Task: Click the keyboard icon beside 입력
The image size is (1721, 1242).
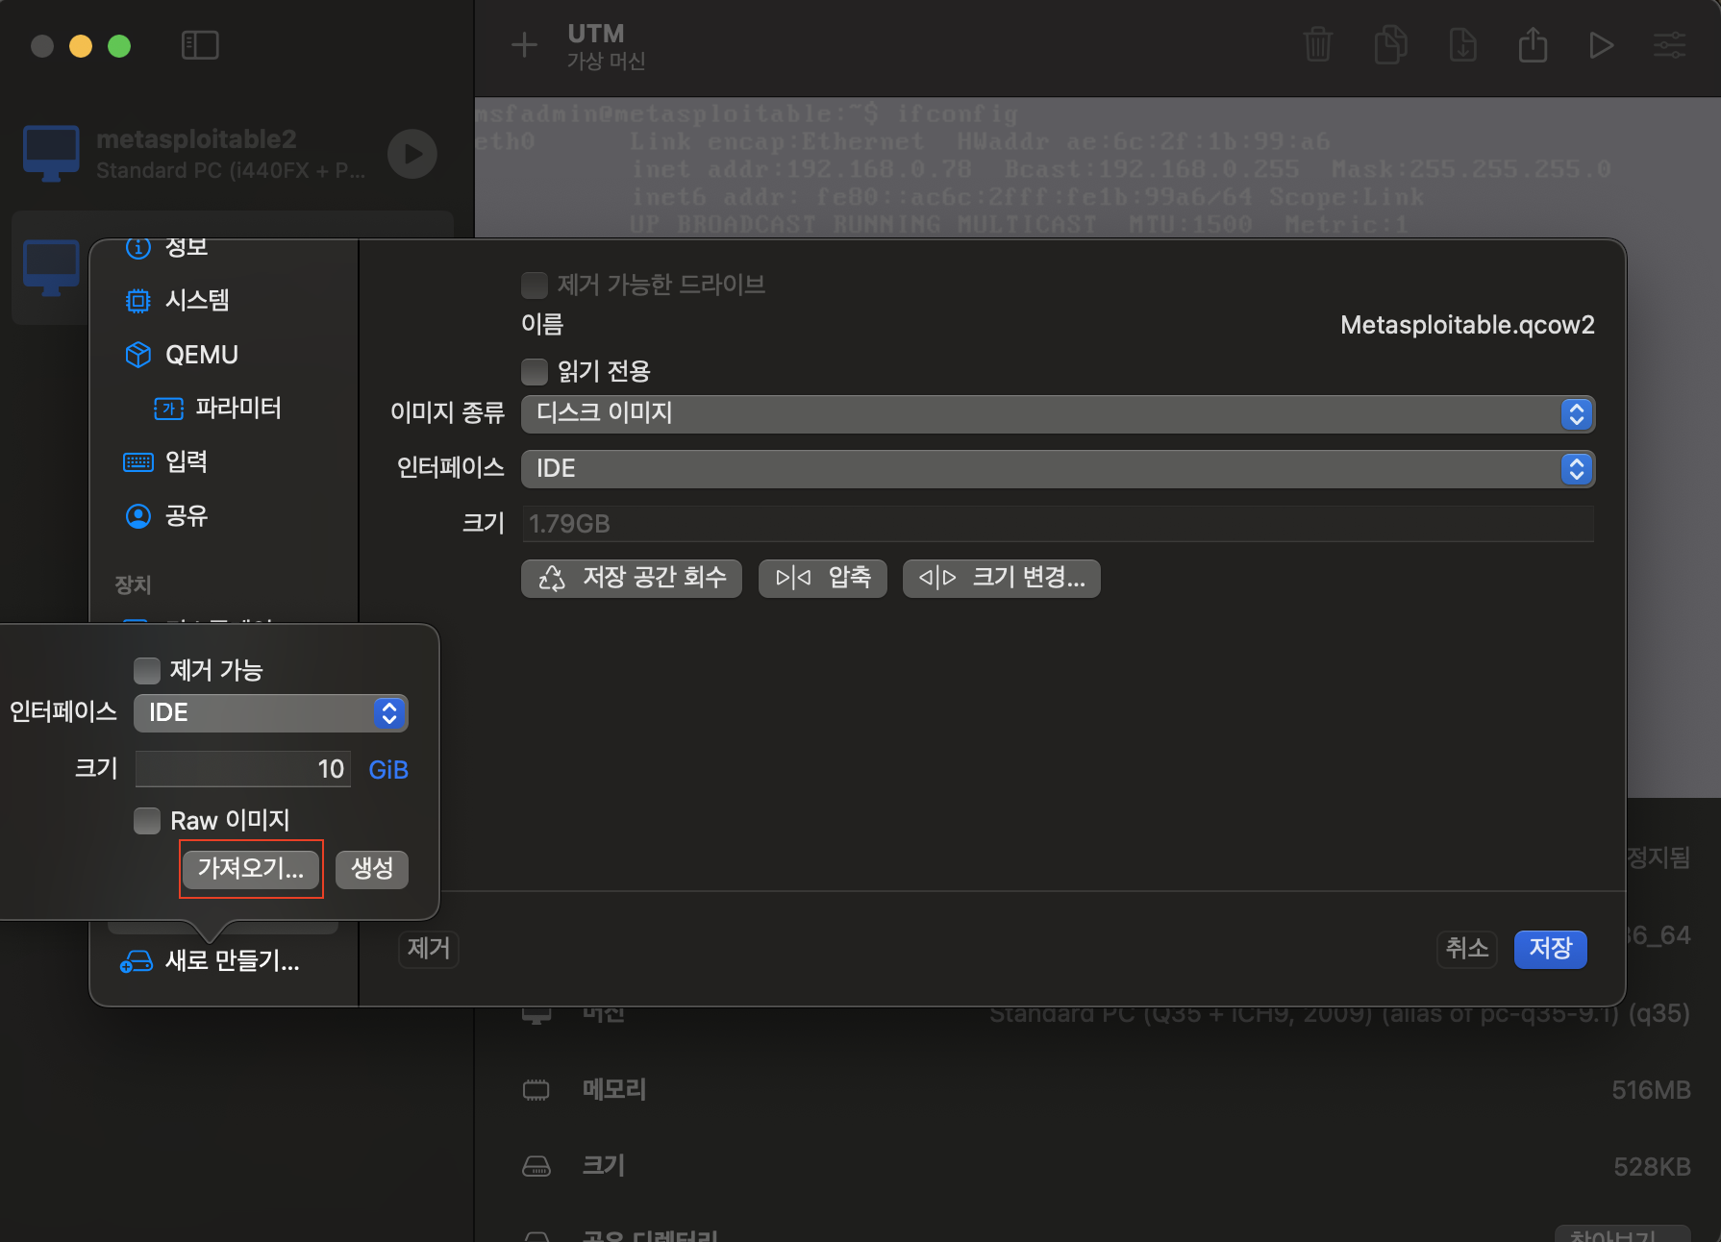Action: [138, 462]
